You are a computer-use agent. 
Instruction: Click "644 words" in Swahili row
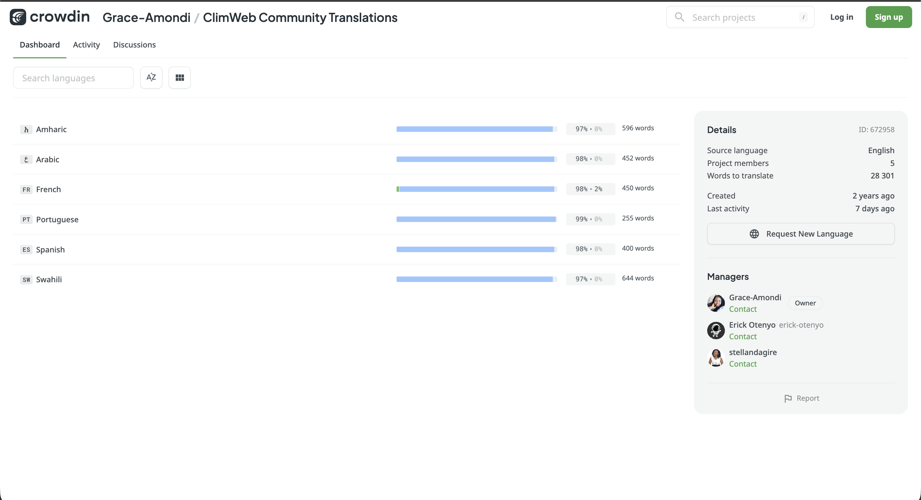coord(638,278)
